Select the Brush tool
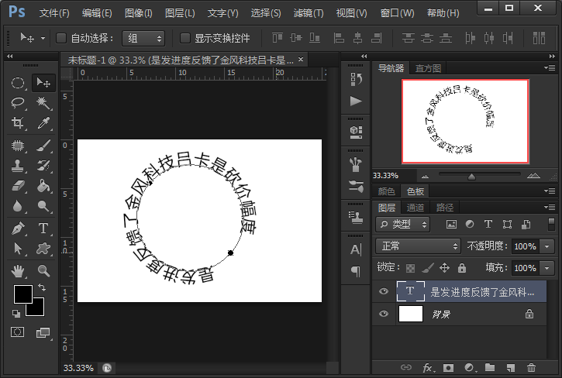562x378 pixels. click(x=43, y=146)
